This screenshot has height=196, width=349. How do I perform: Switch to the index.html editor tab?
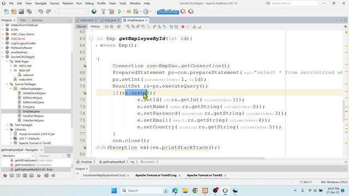[x=87, y=20]
